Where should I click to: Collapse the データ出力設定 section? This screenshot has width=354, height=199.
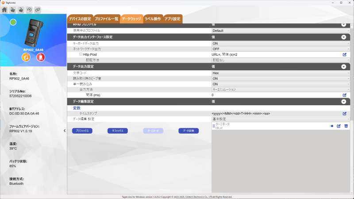(343, 66)
